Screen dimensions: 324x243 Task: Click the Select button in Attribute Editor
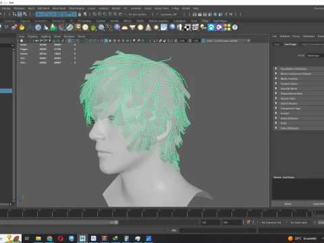tap(288, 204)
